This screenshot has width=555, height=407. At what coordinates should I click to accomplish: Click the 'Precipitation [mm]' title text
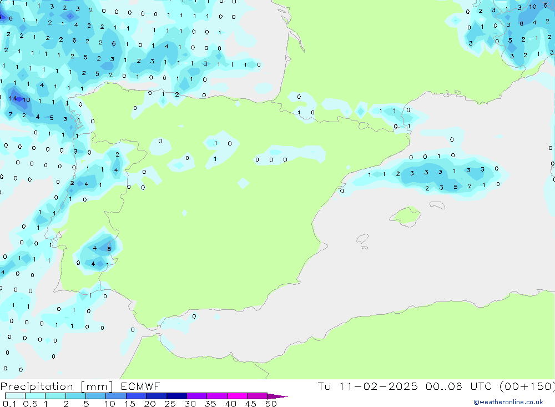tap(57, 386)
